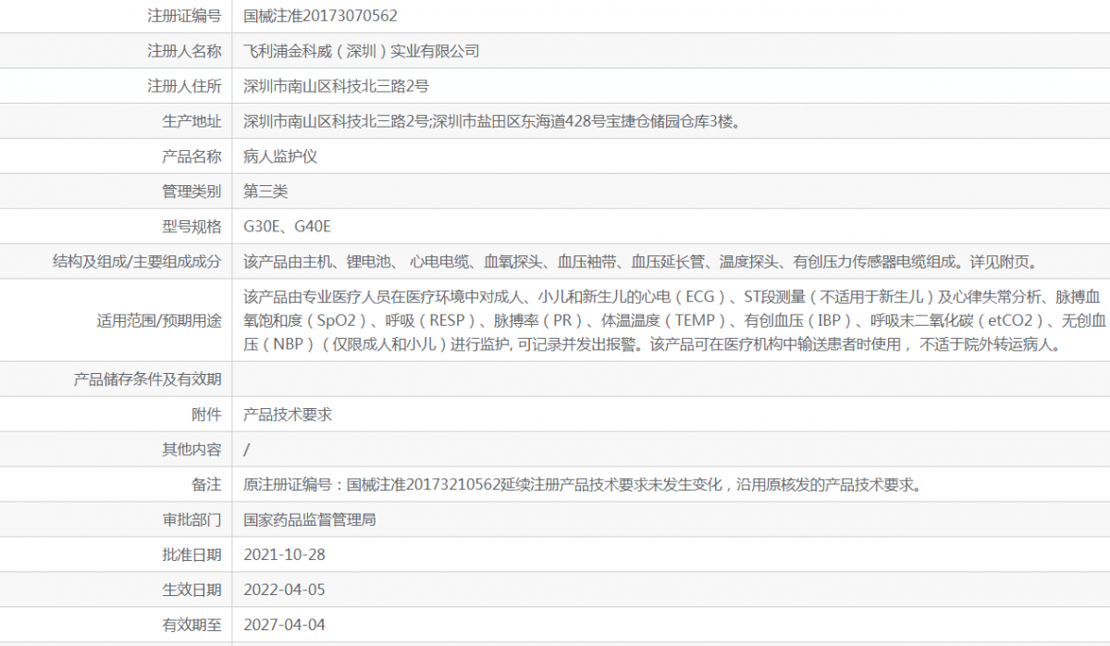Click the structure text starting 该产品由主机、锂电池
Image resolution: width=1110 pixels, height=646 pixels.
click(640, 262)
